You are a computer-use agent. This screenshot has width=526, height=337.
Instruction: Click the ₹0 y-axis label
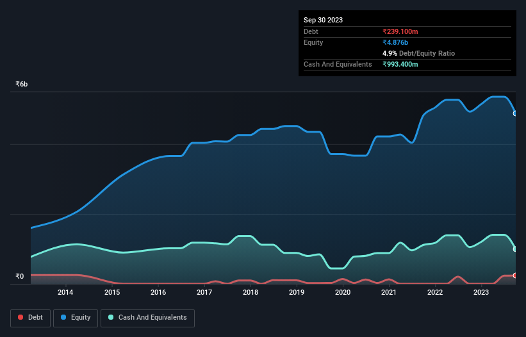point(20,276)
